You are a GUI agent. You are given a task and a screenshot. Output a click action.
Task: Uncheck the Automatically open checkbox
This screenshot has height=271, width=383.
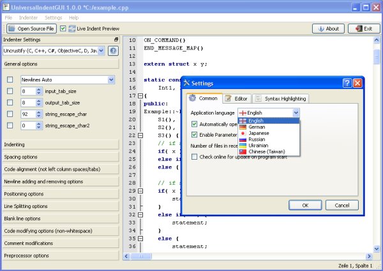(x=194, y=124)
